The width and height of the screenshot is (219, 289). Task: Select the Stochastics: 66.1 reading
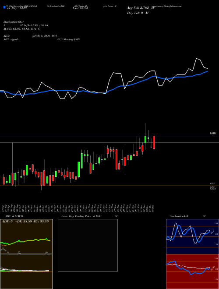click(x=13, y=22)
